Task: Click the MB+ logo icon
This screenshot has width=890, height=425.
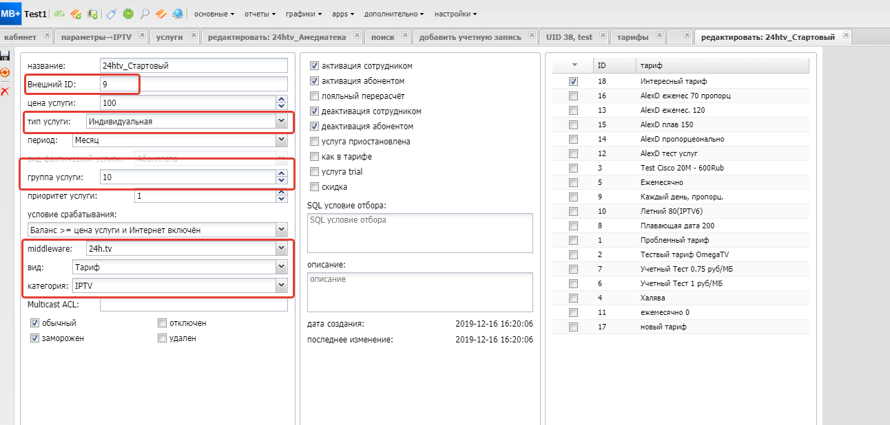Action: [x=11, y=13]
